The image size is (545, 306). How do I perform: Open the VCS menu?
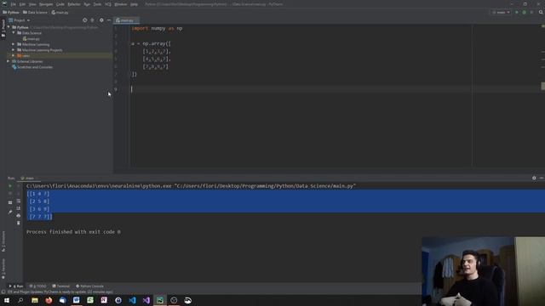(x=108, y=4)
